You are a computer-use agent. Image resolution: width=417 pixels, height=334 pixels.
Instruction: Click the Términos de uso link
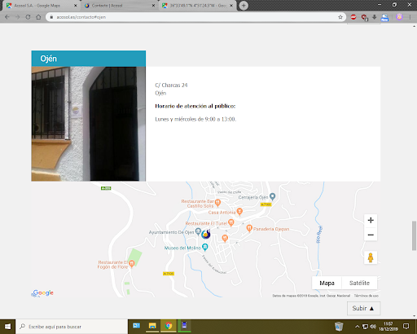(x=366, y=296)
